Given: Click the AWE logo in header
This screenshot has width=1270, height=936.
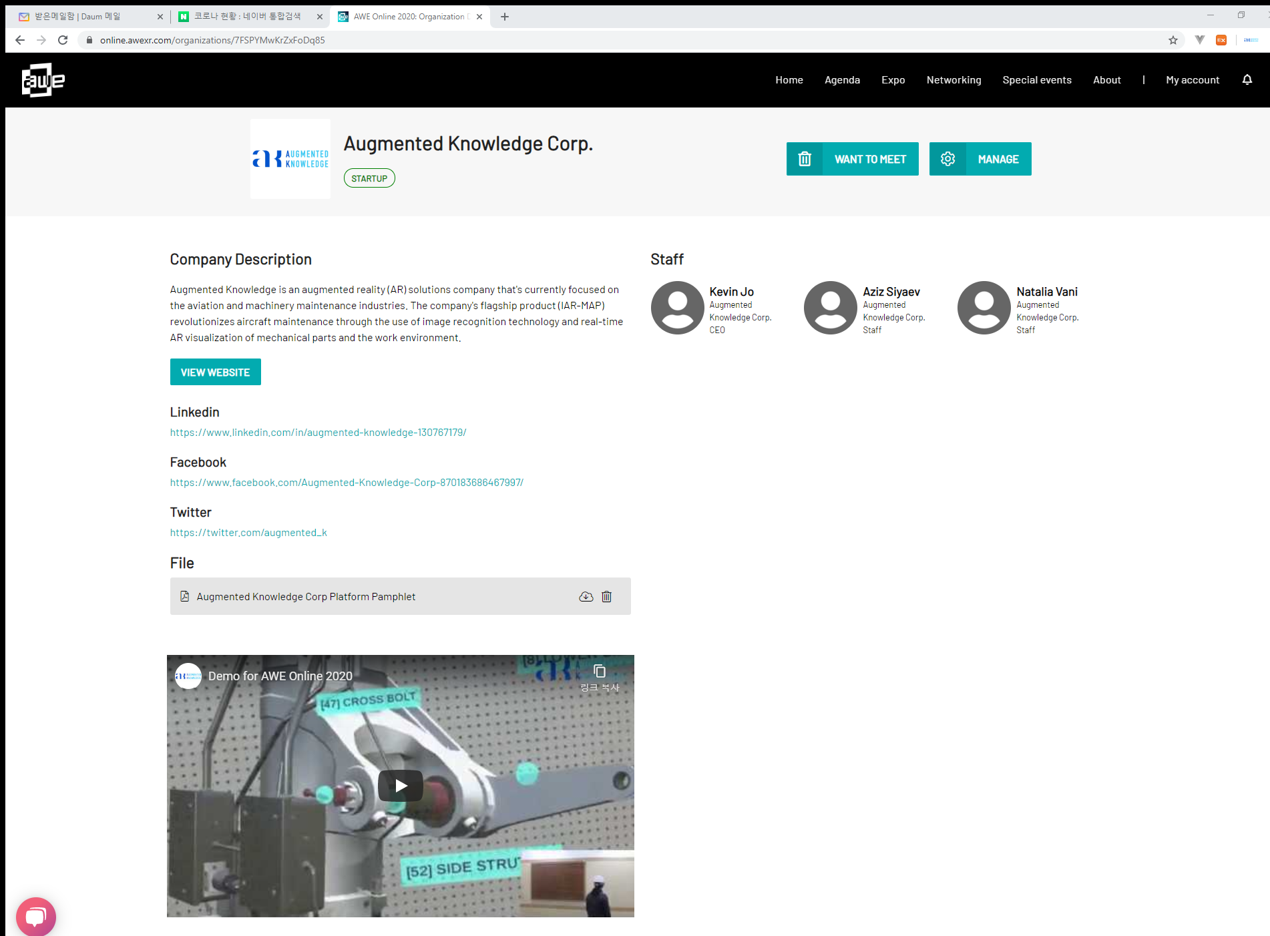Looking at the screenshot, I should 43,80.
